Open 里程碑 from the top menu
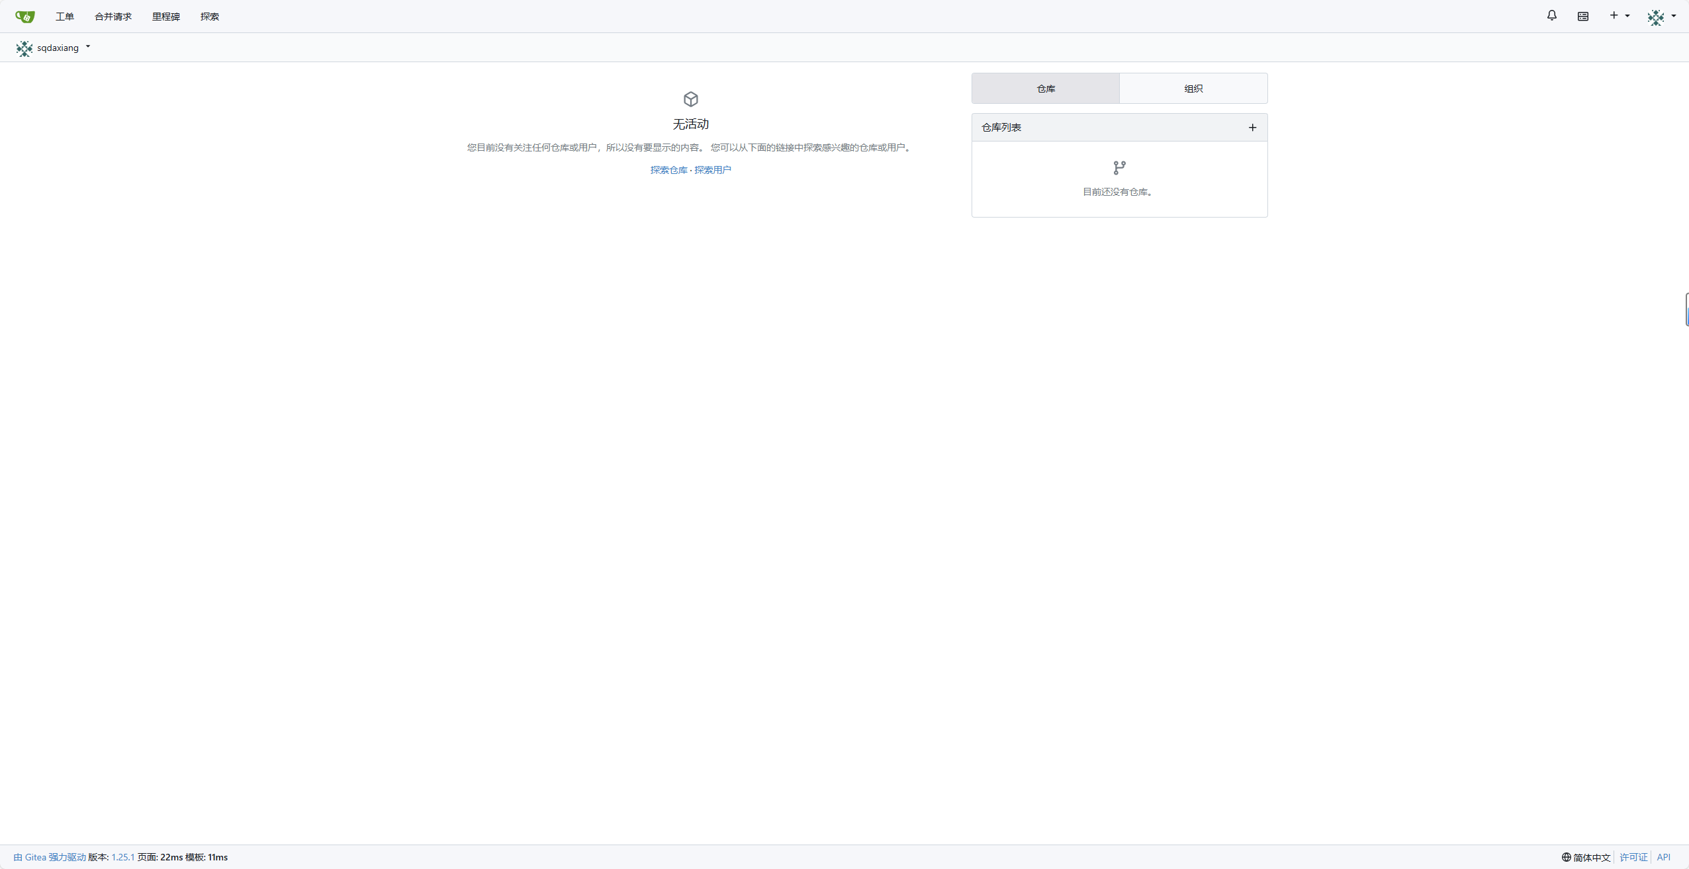The image size is (1689, 869). 165,17
